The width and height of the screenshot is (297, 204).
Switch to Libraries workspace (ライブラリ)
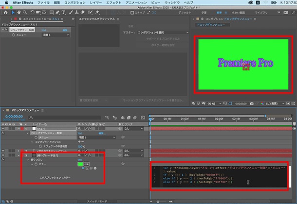261,13
